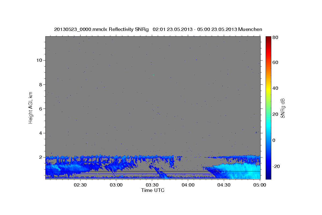Click the 05:00 time tick label
The height and width of the screenshot is (215, 322).
(x=259, y=185)
